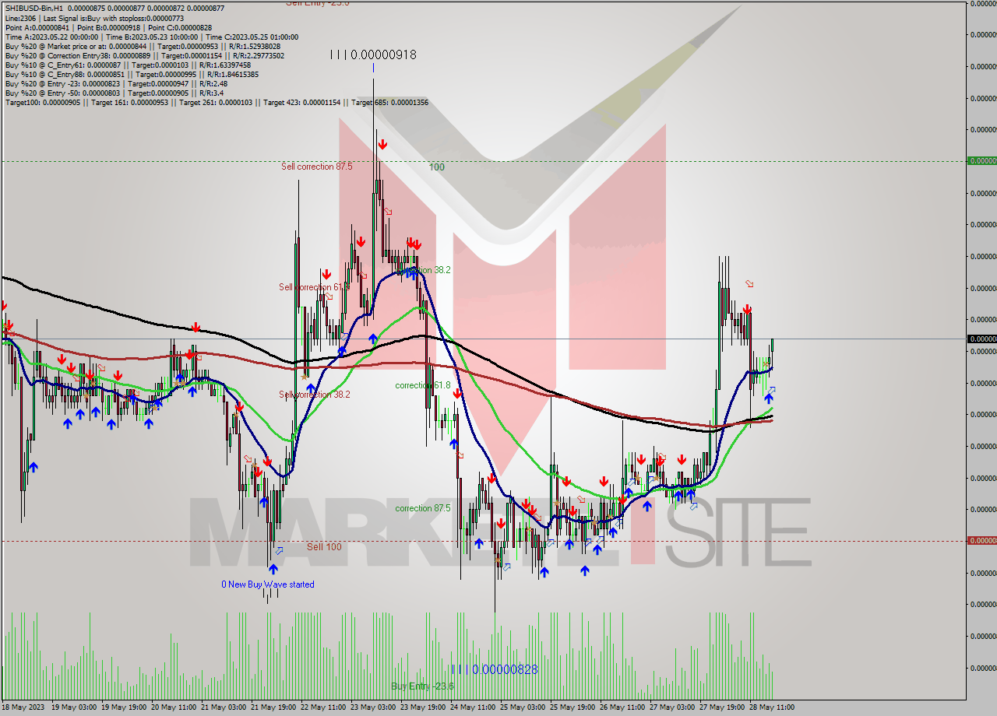Click the '25 May 19:00' time label
Viewport: 997px width, 716px height.
coord(572,707)
